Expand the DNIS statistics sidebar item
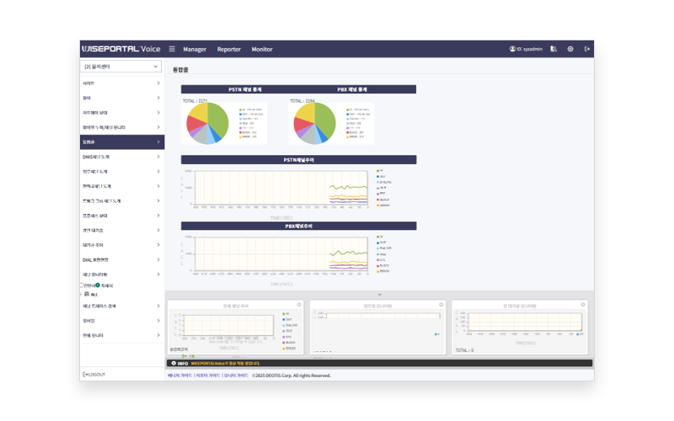674x421 pixels. (x=121, y=157)
